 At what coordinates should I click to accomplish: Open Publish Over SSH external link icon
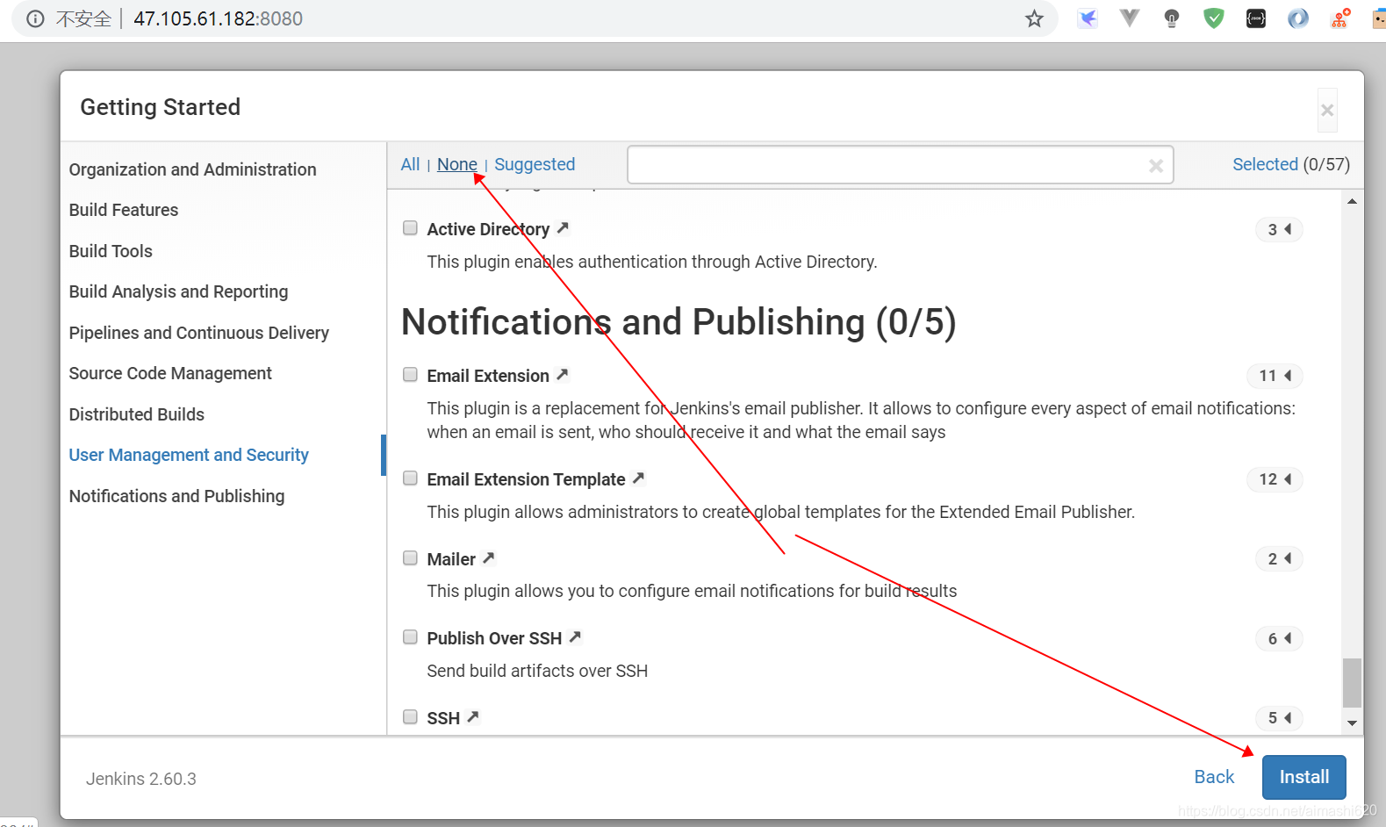[575, 637]
